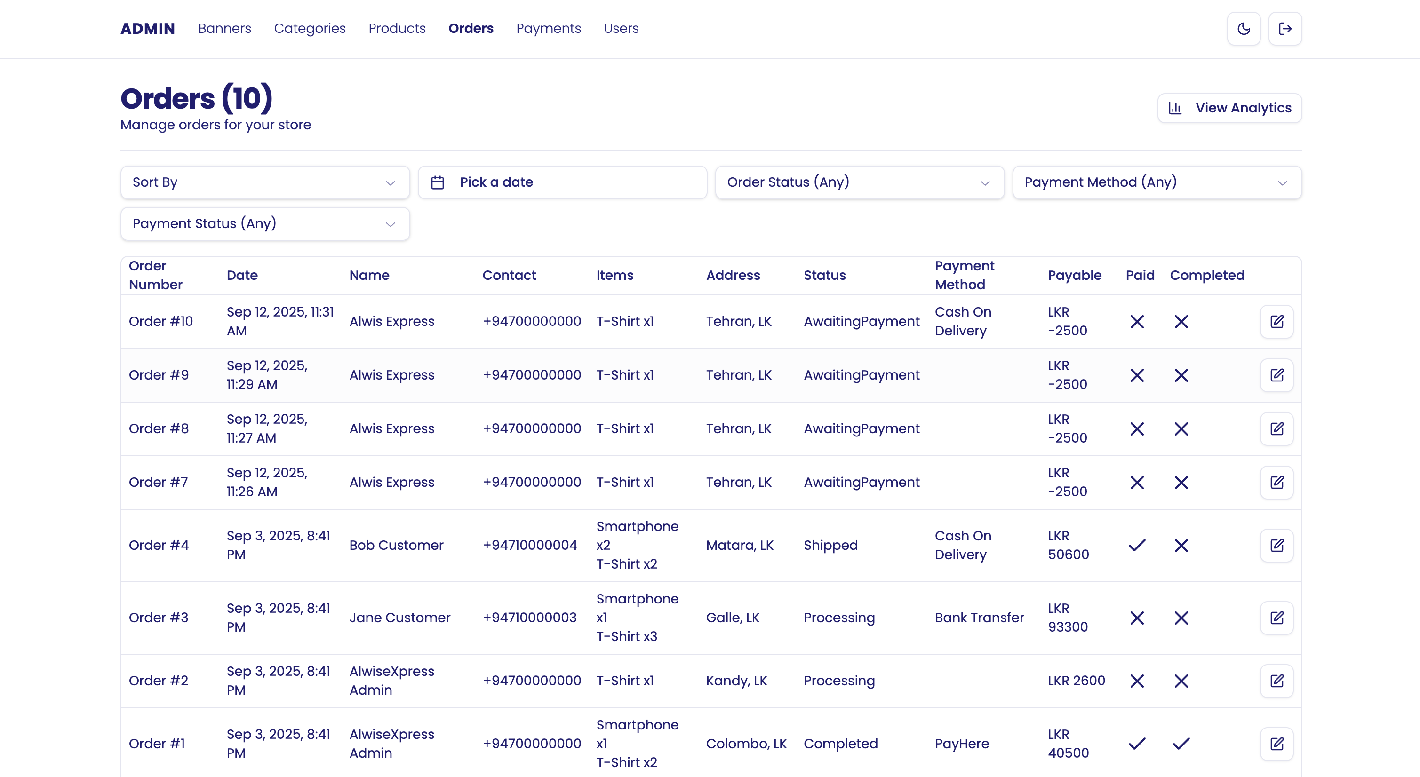Click edit icon on Order #4 row
This screenshot has height=777, width=1420.
click(1276, 545)
